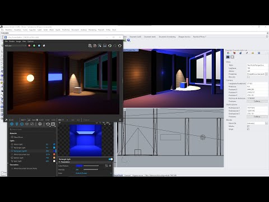Viewport: 269px width, 202px height.
Task: Open Render menu in V-Ray frame buffer
Action: [x=12, y=42]
